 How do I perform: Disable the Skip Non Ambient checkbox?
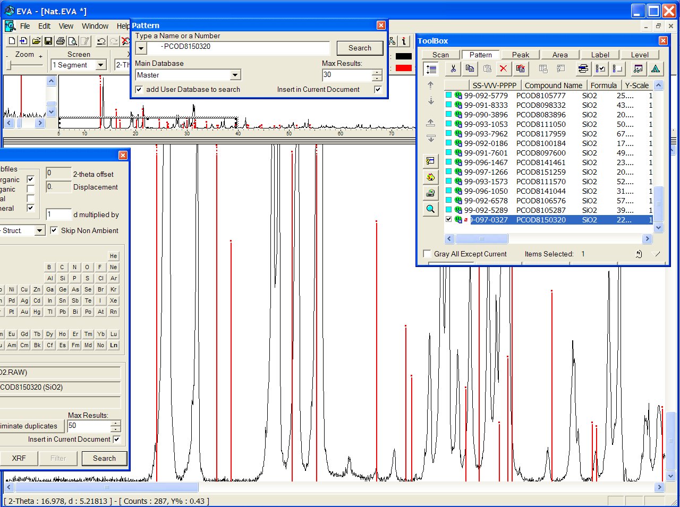tap(54, 230)
